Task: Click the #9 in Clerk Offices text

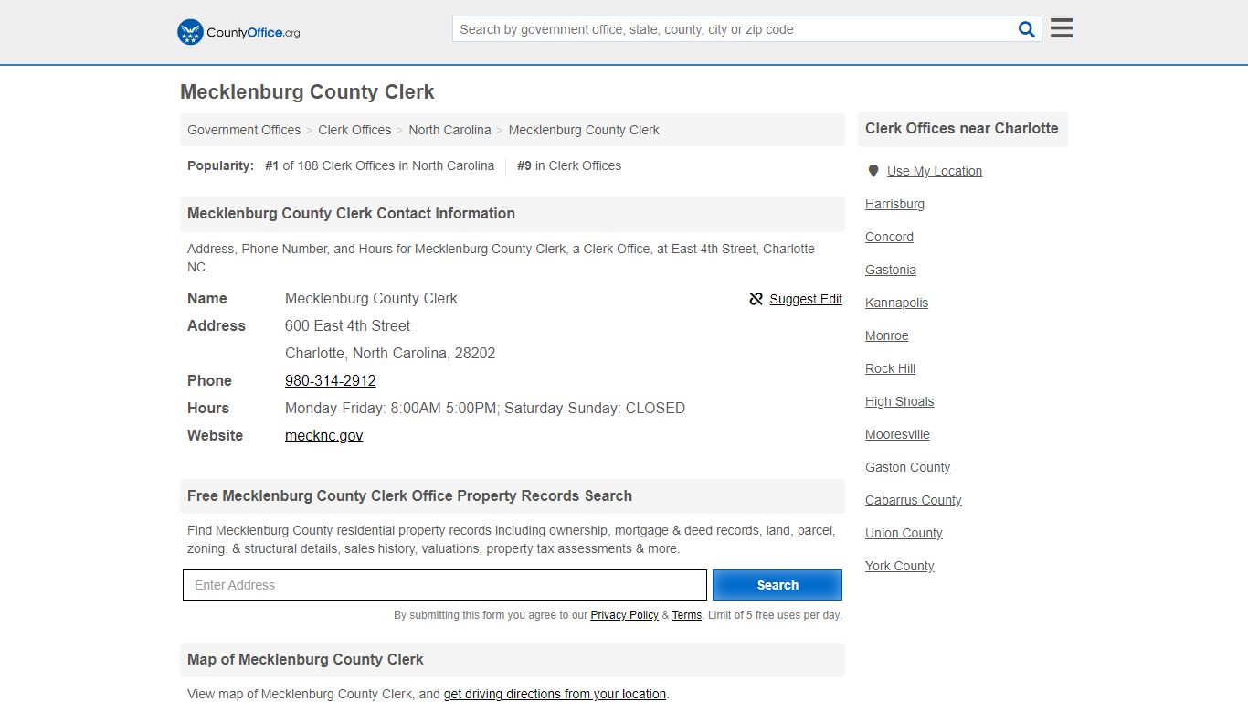Action: (x=569, y=165)
